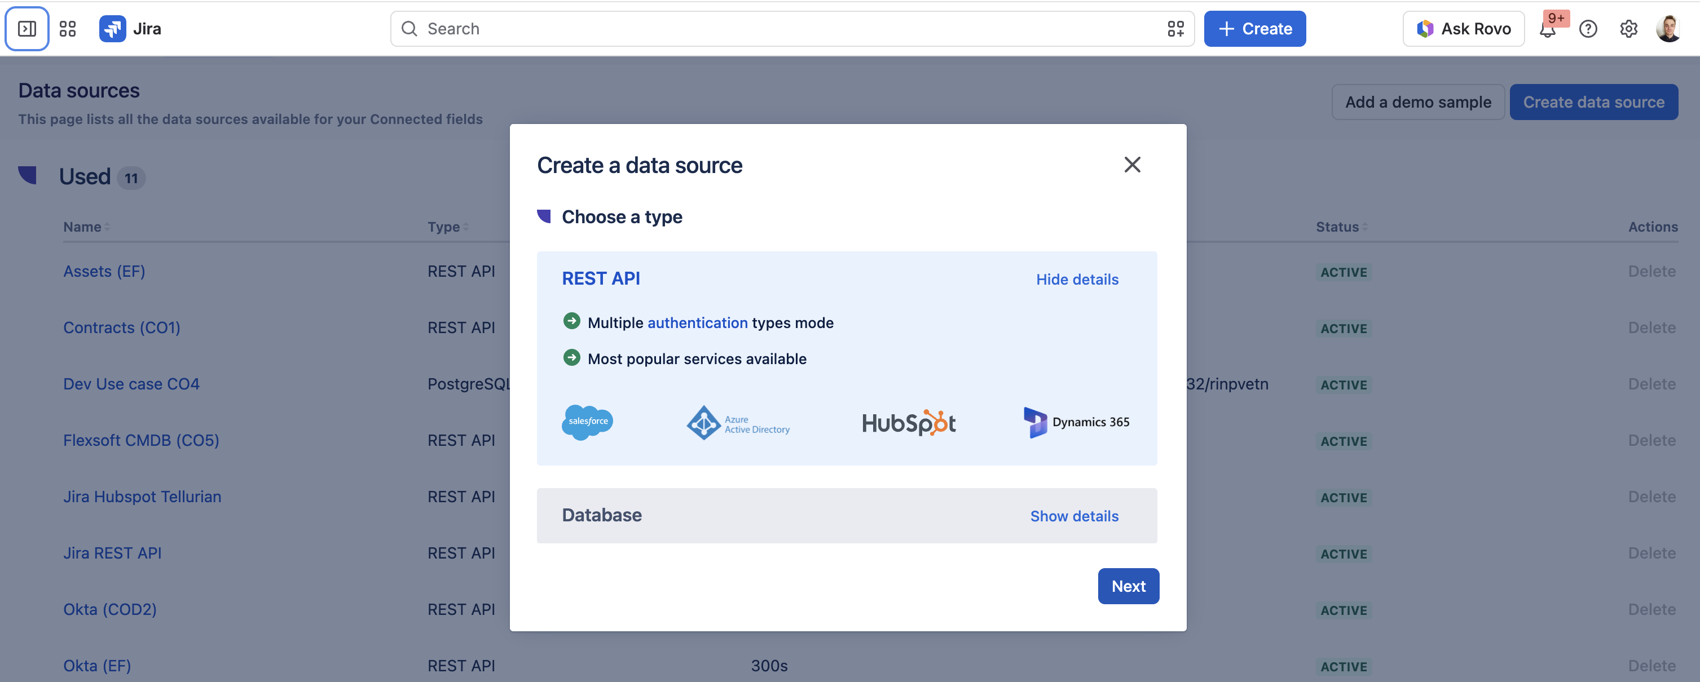Open Jira Hubspot Tellurian data source
This screenshot has height=682, width=1700.
[x=142, y=497]
